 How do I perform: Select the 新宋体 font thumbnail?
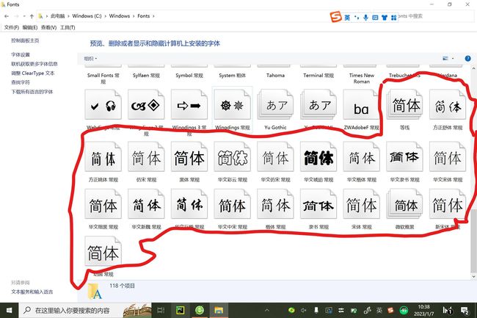[448, 204]
